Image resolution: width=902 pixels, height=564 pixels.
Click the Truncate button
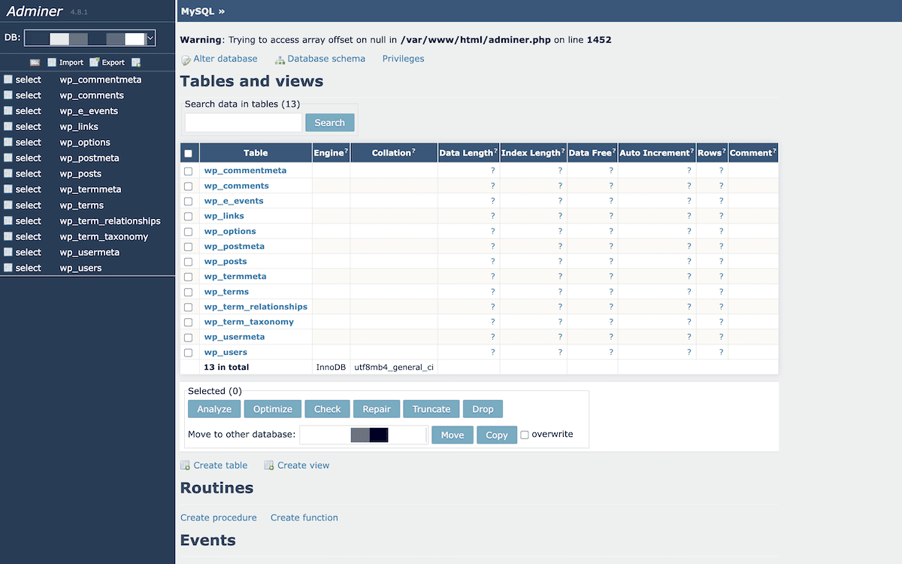tap(431, 409)
